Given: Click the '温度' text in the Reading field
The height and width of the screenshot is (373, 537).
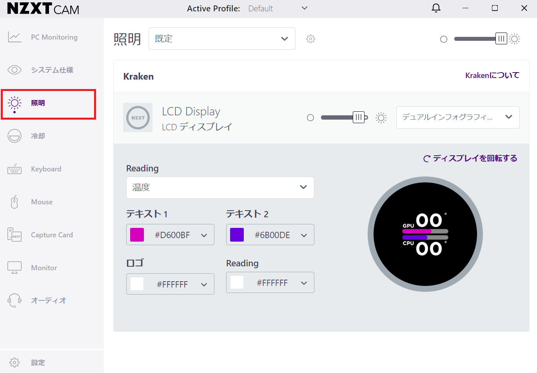Looking at the screenshot, I should click(x=141, y=187).
